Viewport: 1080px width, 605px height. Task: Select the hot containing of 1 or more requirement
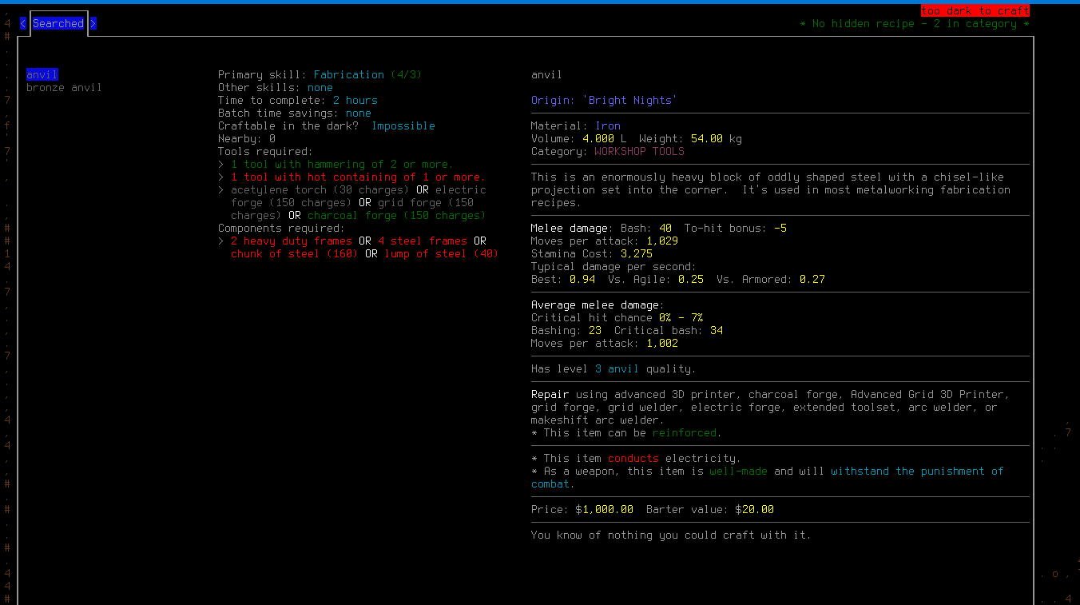[359, 177]
